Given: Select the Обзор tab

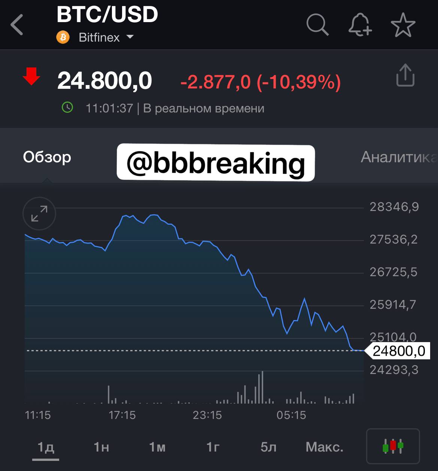Looking at the screenshot, I should 47,157.
